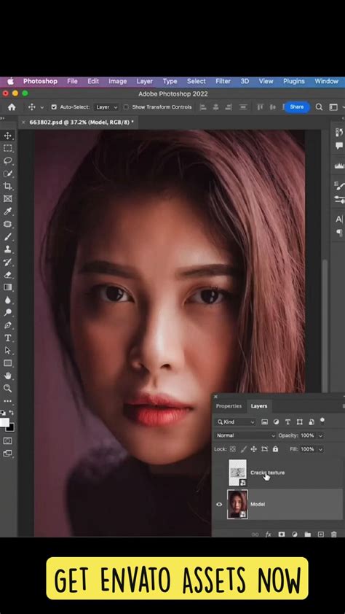The width and height of the screenshot is (345, 614).
Task: Toggle Quick Mask mode icon
Action: point(7,441)
